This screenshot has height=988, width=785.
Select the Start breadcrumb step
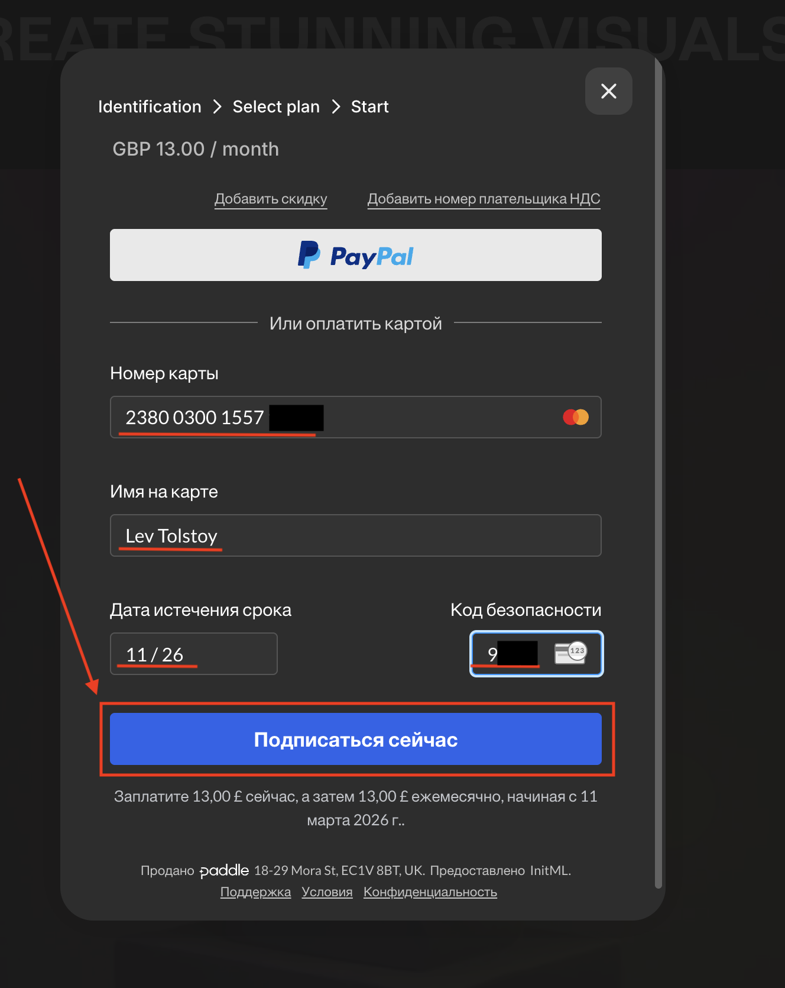pos(370,106)
